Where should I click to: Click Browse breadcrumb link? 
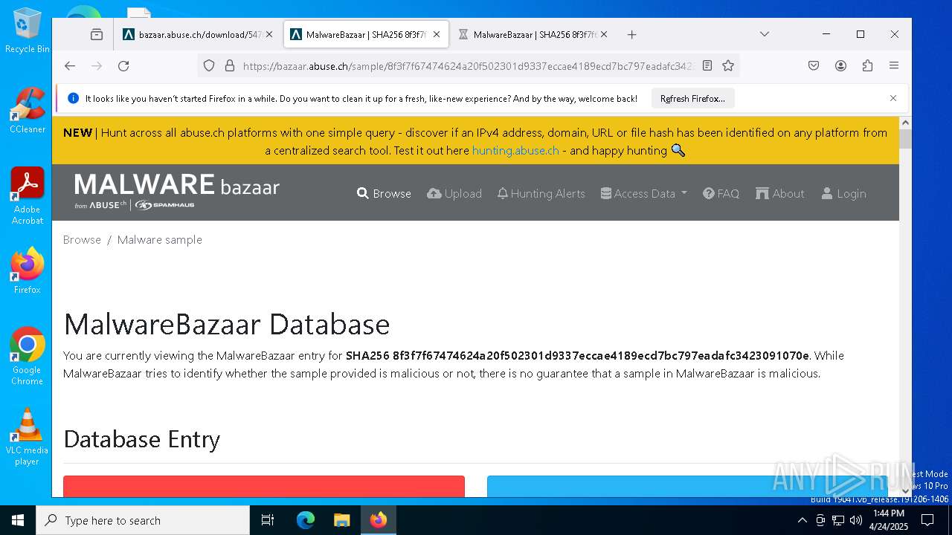click(x=82, y=239)
